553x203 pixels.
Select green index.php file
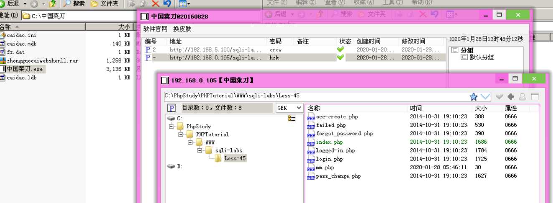click(x=325, y=142)
